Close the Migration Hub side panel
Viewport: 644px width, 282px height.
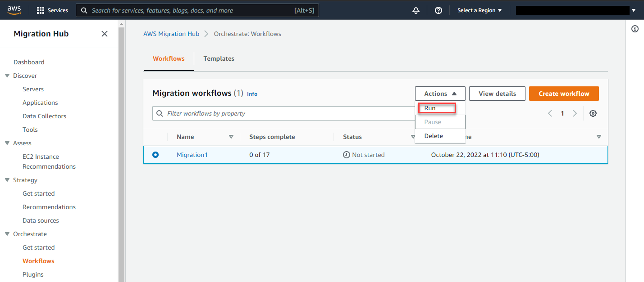105,34
